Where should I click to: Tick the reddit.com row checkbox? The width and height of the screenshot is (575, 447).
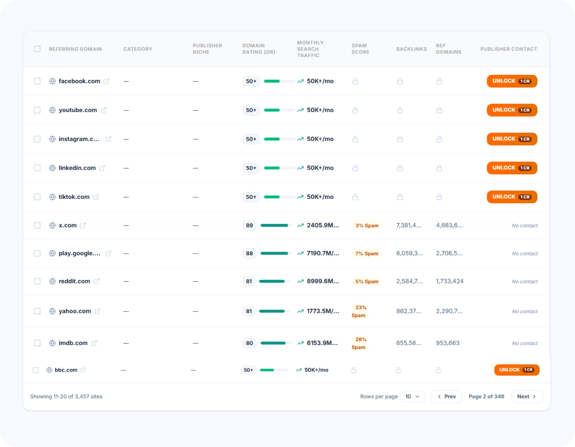tap(37, 281)
